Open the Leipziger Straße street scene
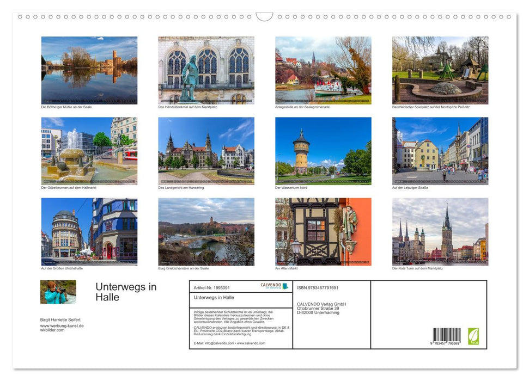Image resolution: width=529 pixels, height=381 pixels. 440,150
